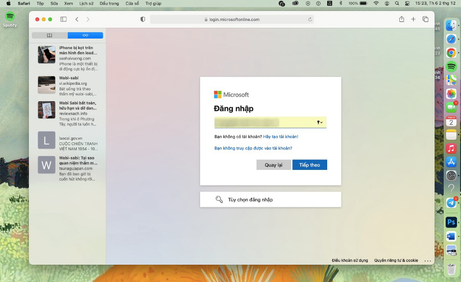This screenshot has width=461, height=282.
Task: Click the privacy shield icon
Action: 143,20
